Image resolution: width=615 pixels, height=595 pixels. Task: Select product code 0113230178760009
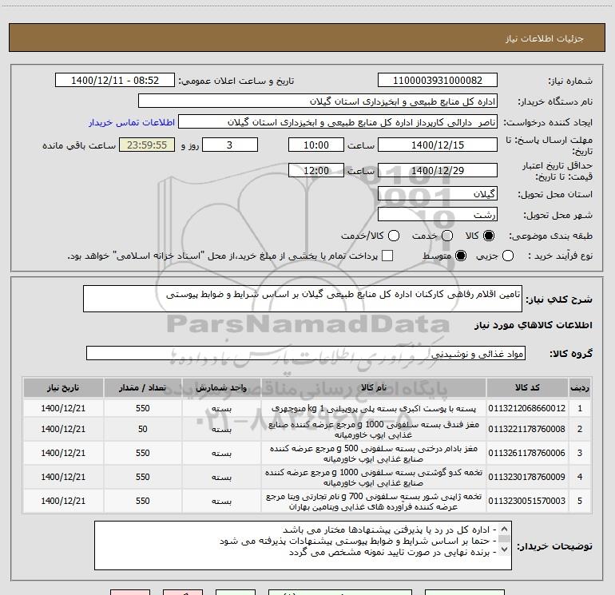pos(527,477)
